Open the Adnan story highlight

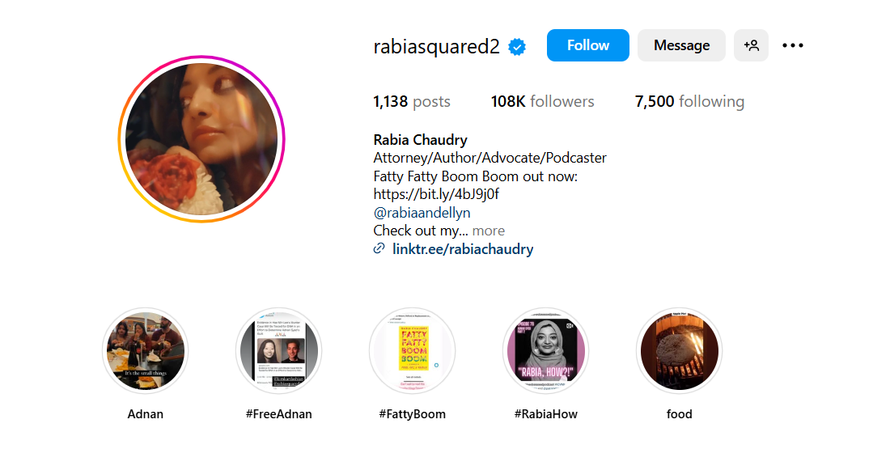[146, 351]
